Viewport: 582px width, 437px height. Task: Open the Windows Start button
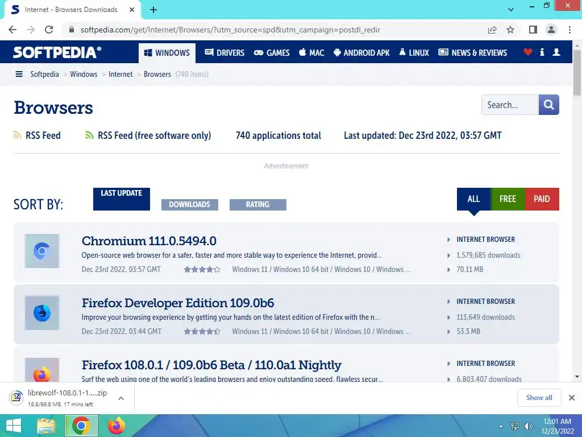pyautogui.click(x=14, y=426)
